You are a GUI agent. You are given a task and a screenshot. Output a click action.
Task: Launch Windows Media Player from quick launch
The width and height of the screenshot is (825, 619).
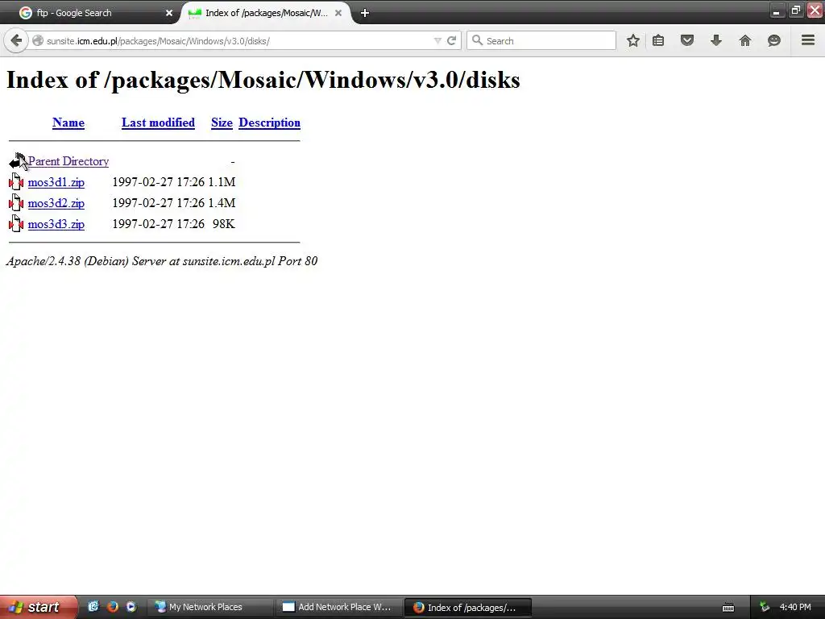coord(131,606)
